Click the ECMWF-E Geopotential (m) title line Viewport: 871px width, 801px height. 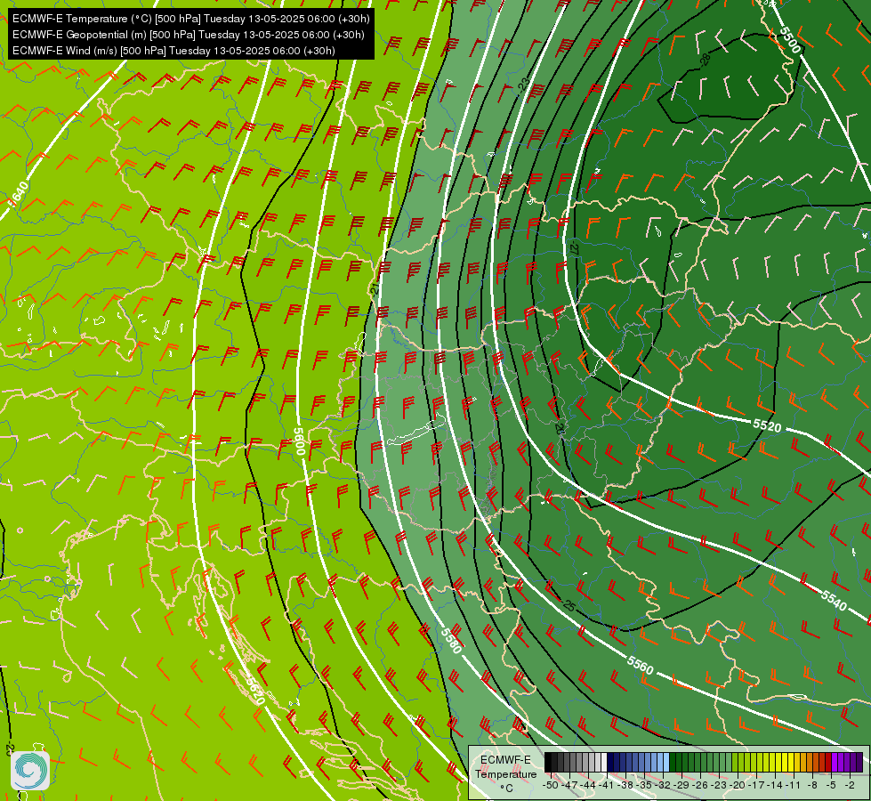[189, 35]
